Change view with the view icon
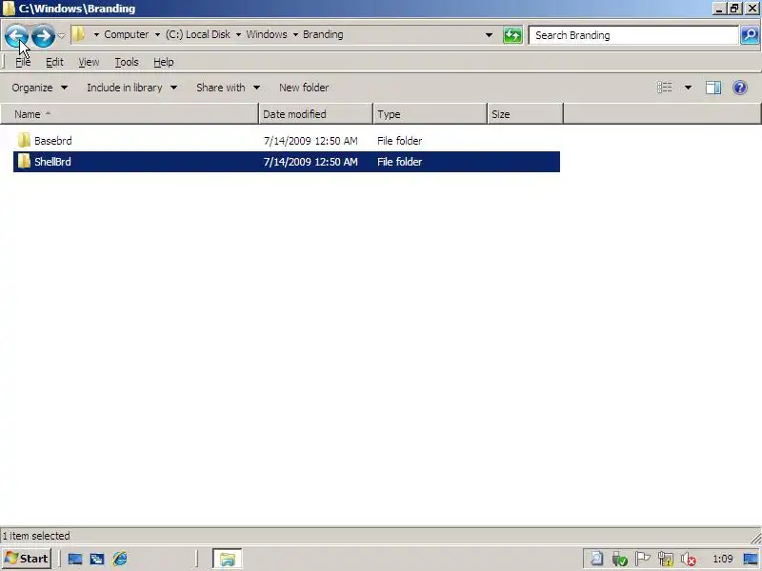The image size is (762, 571). (x=664, y=88)
